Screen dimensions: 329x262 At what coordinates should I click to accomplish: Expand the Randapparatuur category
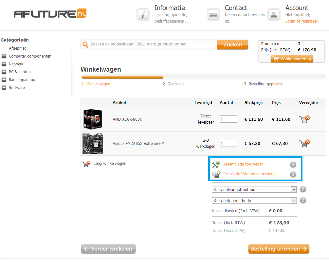pyautogui.click(x=4, y=80)
